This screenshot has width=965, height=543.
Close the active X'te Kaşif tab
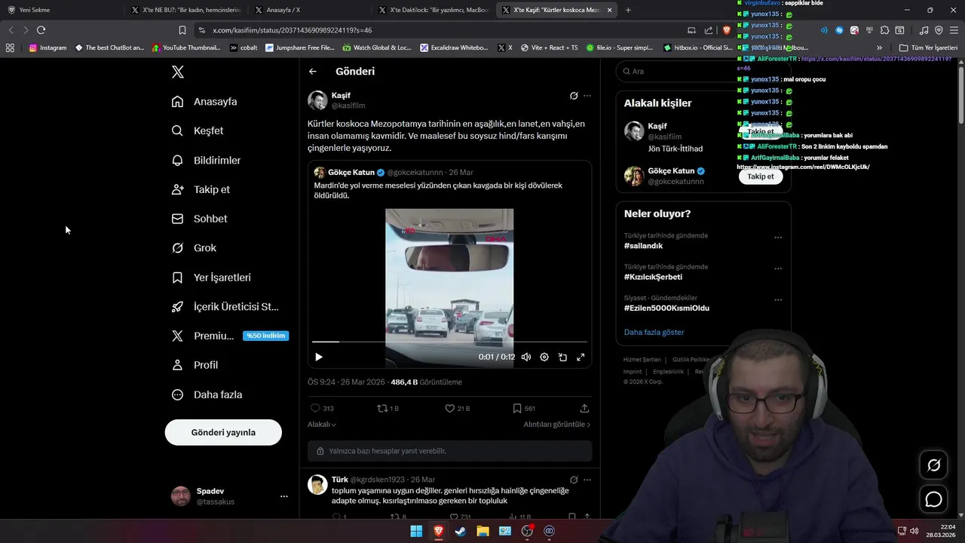(609, 10)
